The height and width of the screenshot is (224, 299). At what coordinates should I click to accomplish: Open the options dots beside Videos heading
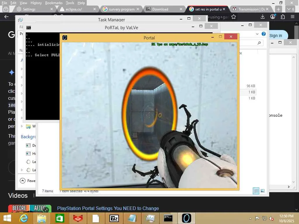(34, 195)
